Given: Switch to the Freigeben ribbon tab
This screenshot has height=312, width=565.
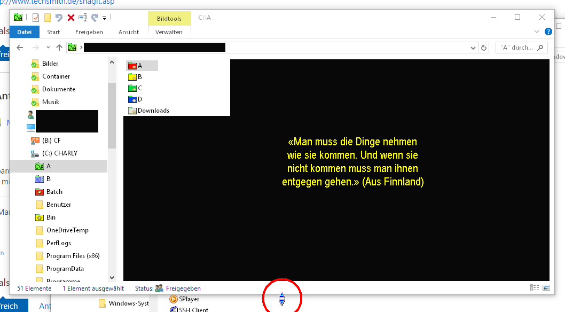Looking at the screenshot, I should [x=89, y=32].
